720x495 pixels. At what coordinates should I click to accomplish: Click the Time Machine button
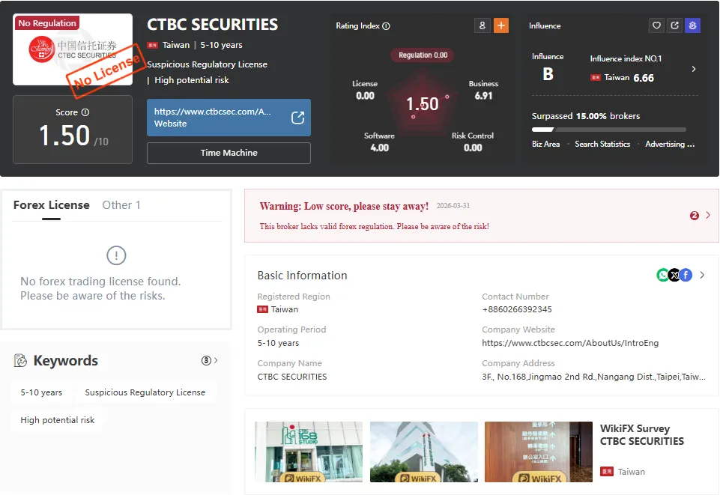pyautogui.click(x=229, y=153)
